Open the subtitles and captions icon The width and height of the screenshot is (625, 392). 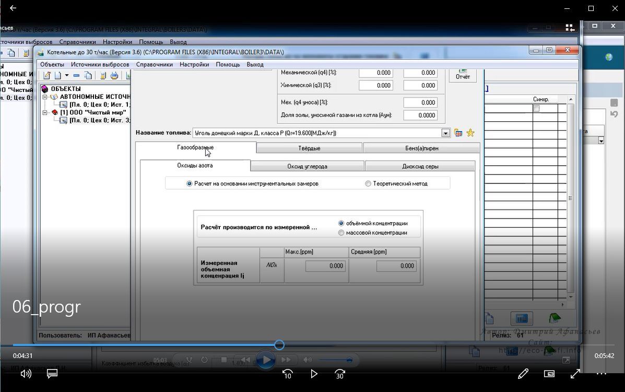(52, 374)
